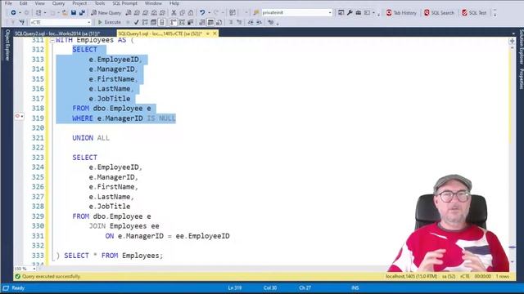Click the Save file disk icon
The height and width of the screenshot is (294, 524).
tap(74, 13)
